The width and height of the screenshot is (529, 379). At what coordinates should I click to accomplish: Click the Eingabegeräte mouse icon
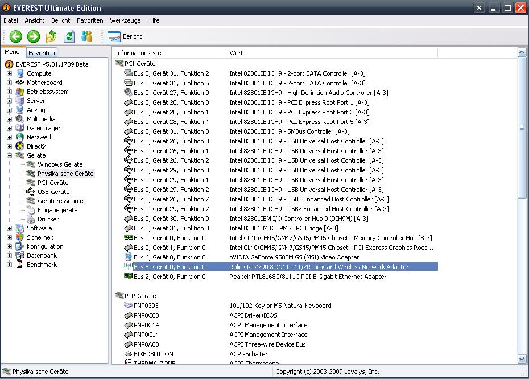coord(31,210)
